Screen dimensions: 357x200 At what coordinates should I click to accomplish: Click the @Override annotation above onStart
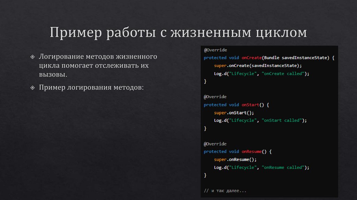(x=215, y=97)
